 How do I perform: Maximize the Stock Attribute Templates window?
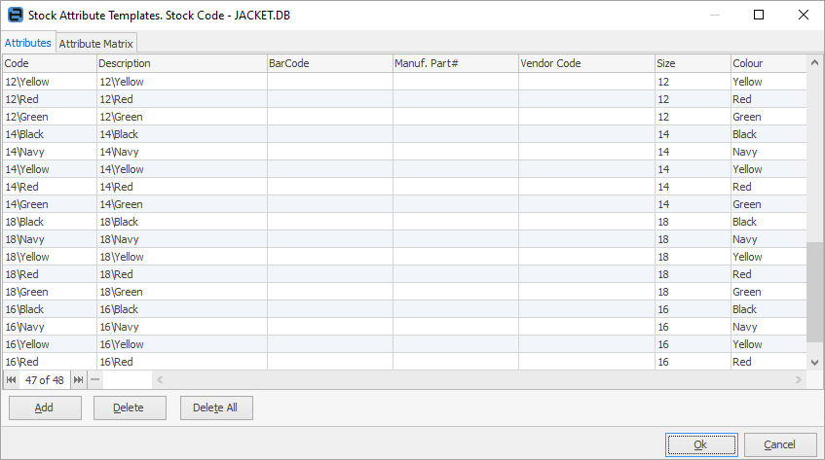(x=759, y=15)
